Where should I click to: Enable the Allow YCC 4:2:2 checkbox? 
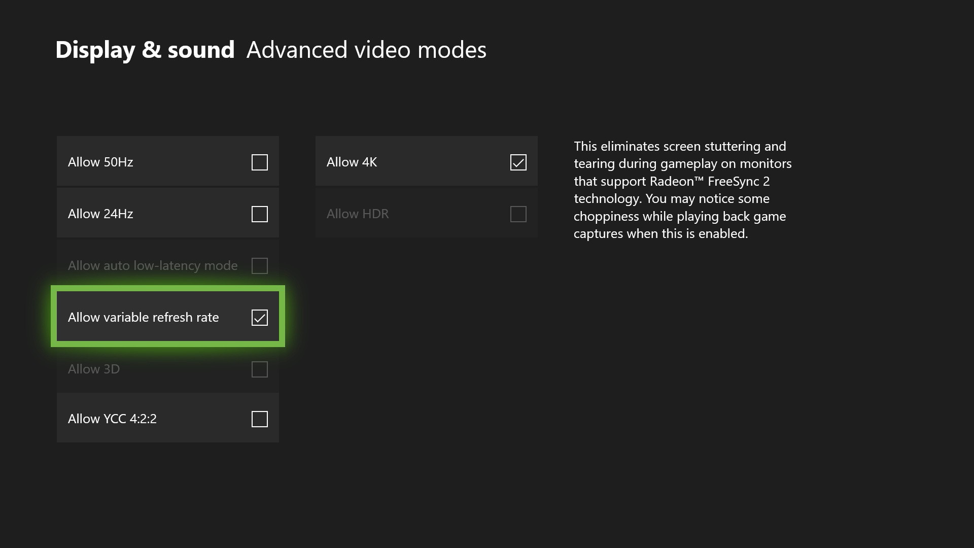(259, 419)
